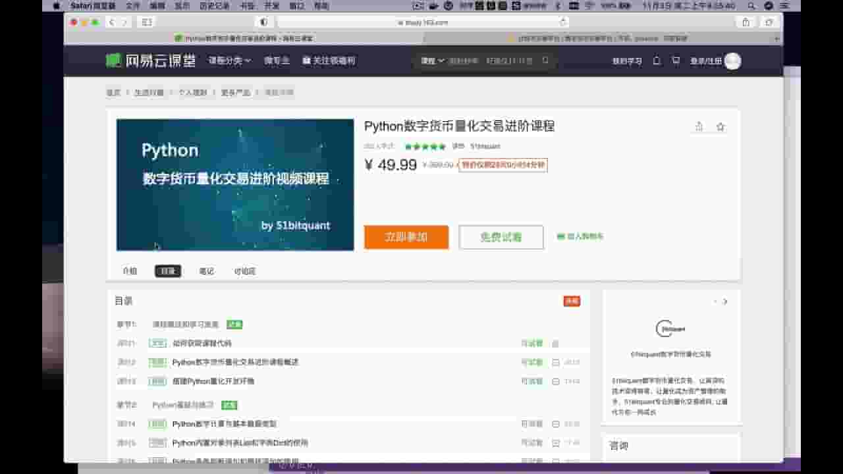Click the Safari Share toolbar button

(746, 22)
